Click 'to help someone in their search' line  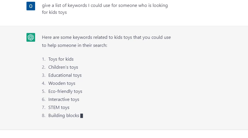[75, 45]
